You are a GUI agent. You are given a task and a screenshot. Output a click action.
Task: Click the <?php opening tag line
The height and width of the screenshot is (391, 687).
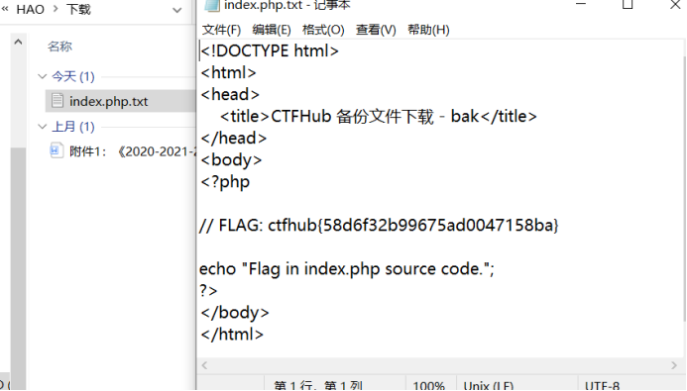coord(225,182)
